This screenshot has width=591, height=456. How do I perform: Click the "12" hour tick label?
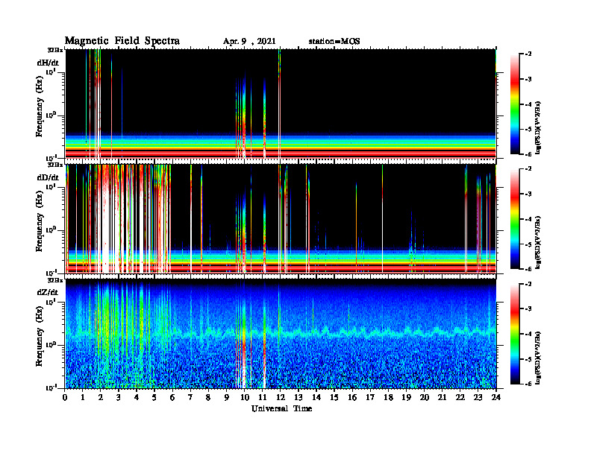coord(280,397)
